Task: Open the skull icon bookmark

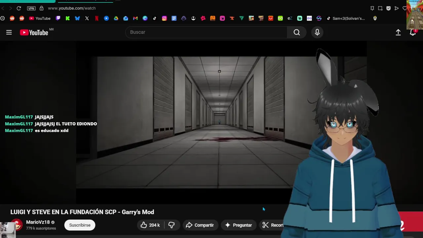Action: click(x=375, y=19)
